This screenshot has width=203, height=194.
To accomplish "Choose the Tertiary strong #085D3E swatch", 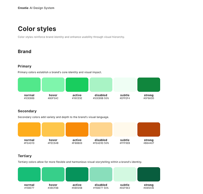I will [149, 174].
